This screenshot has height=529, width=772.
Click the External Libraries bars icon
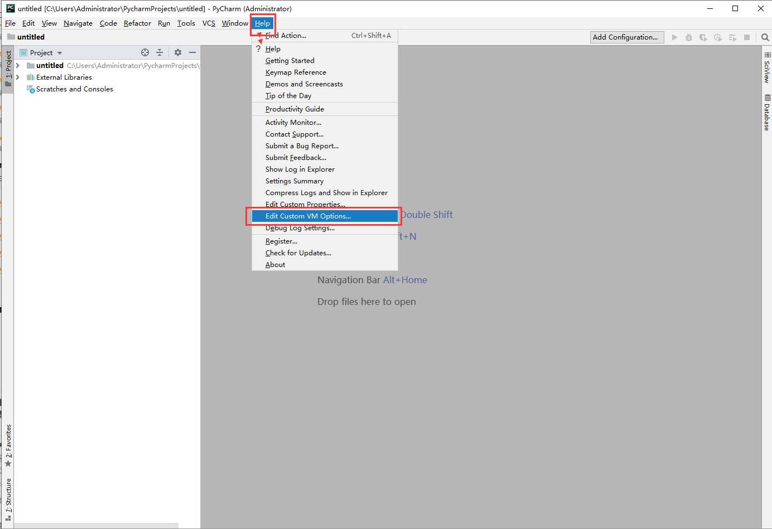click(x=31, y=77)
